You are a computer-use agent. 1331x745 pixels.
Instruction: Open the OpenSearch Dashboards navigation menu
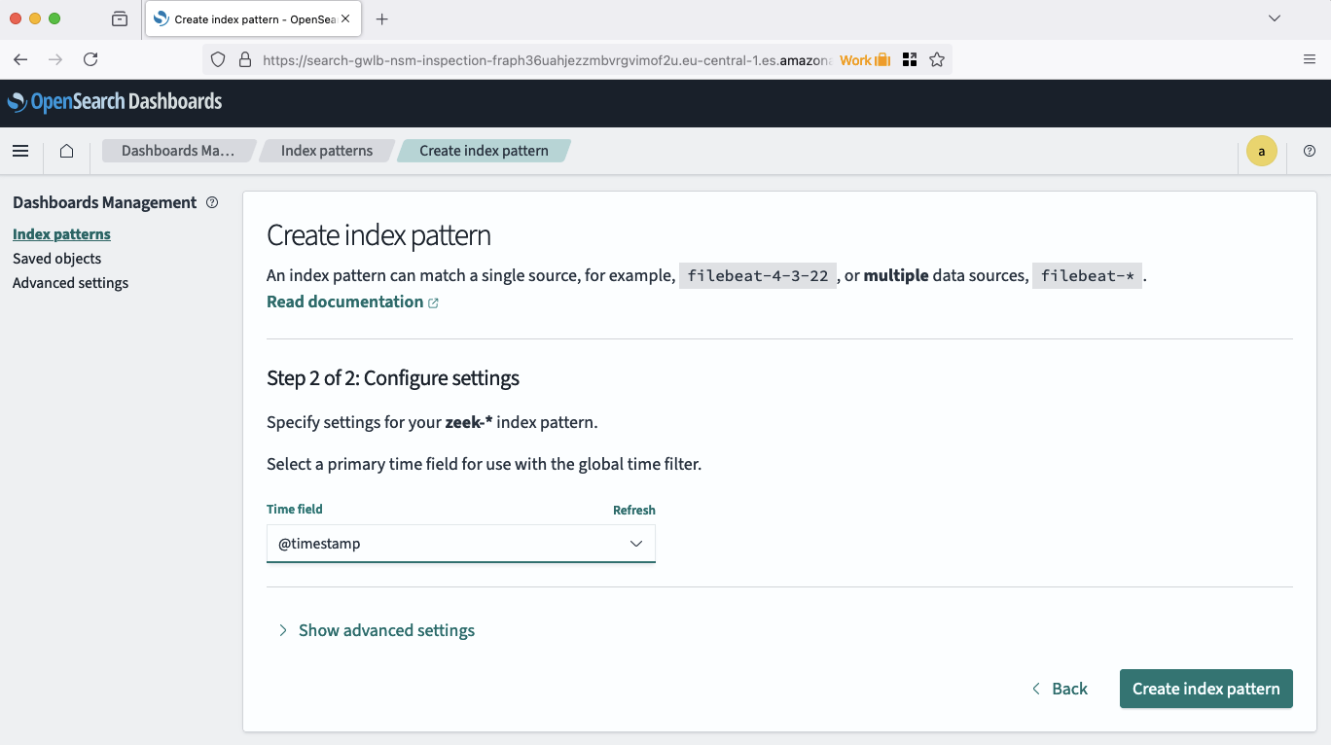(x=20, y=151)
